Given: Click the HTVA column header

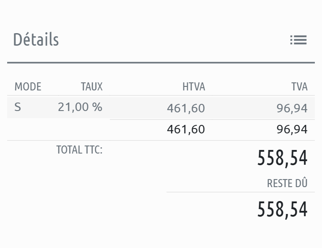Looking at the screenshot, I should 193,87.
